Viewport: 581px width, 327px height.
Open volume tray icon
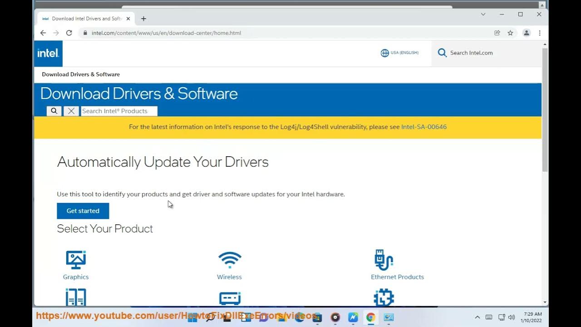(512, 317)
